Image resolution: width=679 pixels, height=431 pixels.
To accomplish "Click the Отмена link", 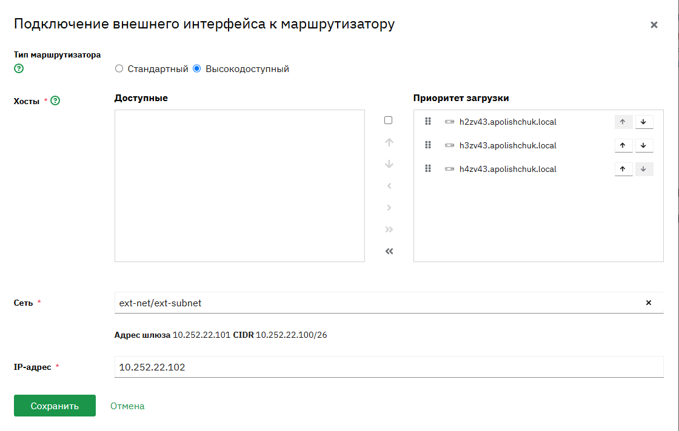I will click(127, 406).
